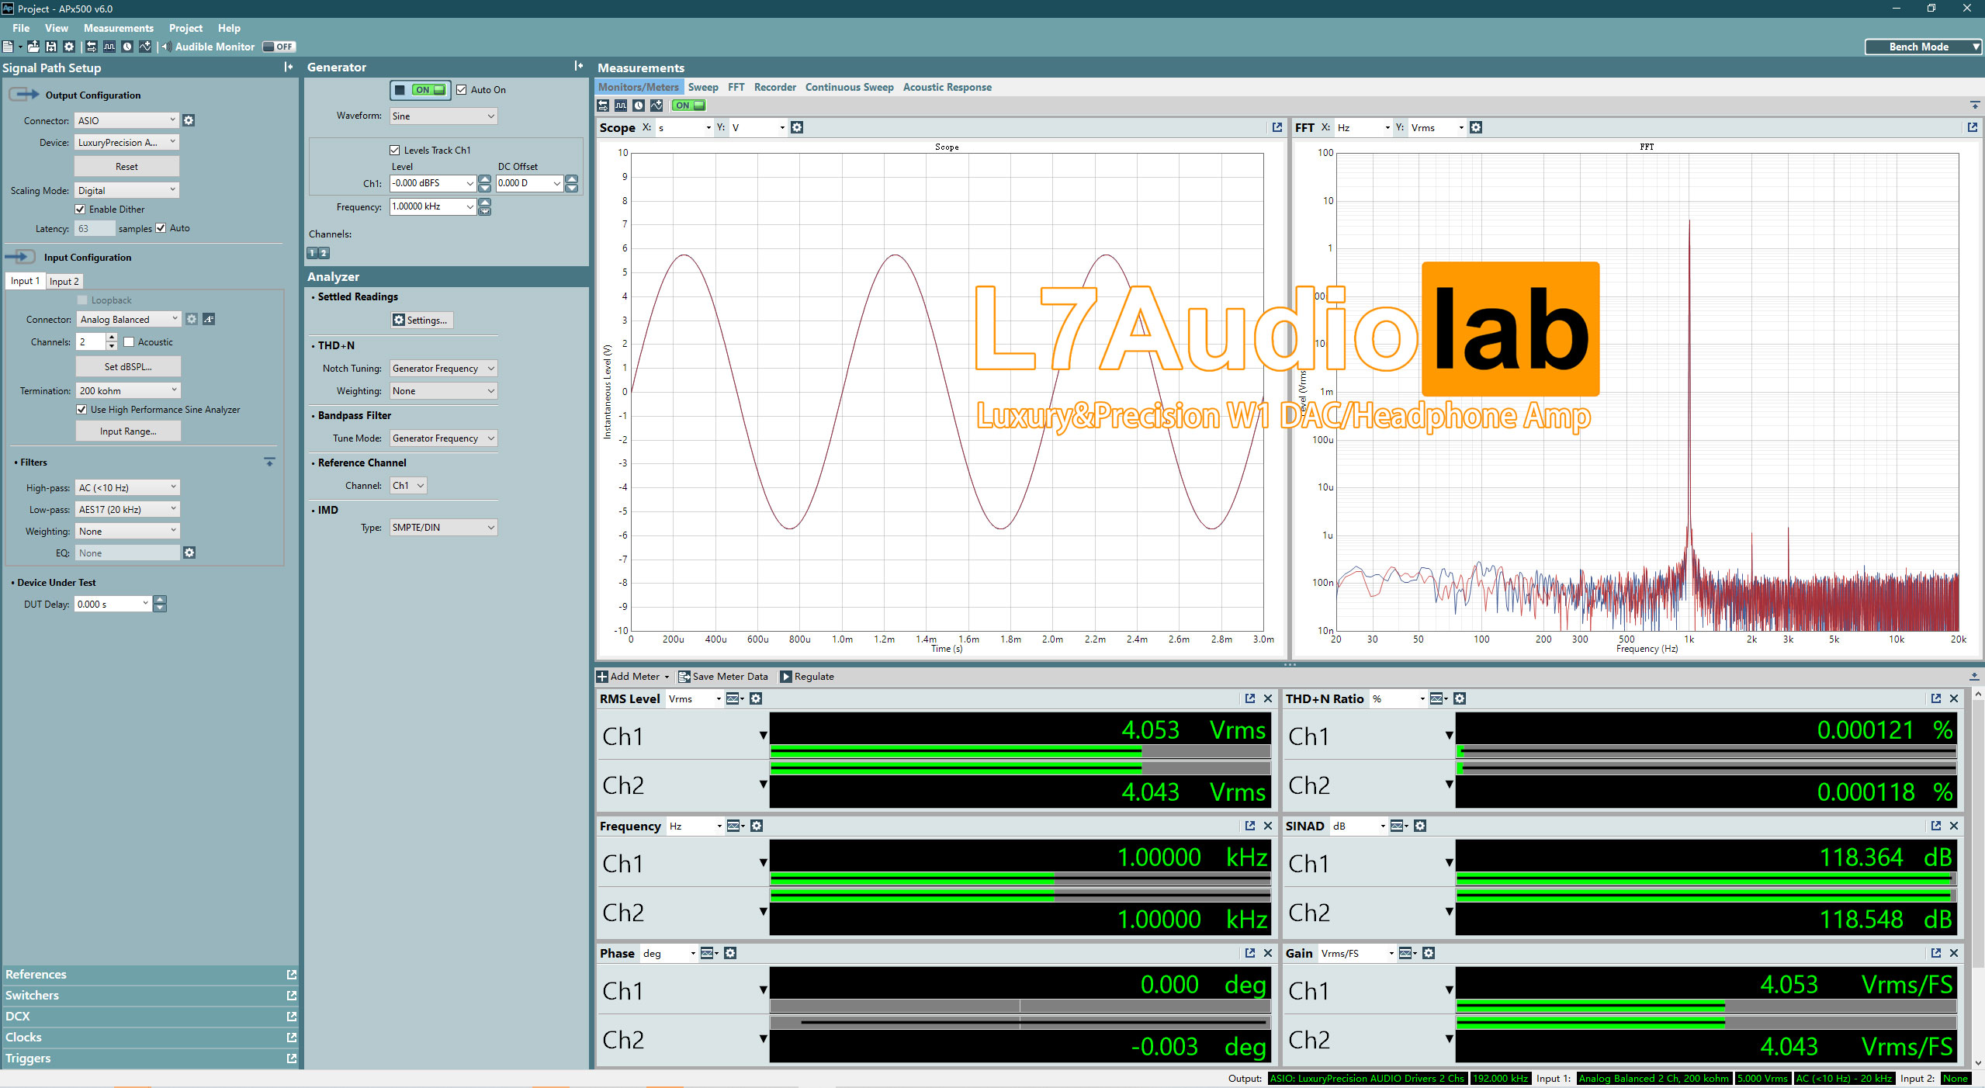Open Scope graph settings gear

(x=797, y=127)
